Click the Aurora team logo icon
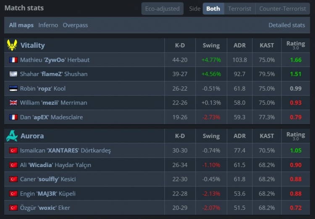315x219 pixels. click(12, 136)
